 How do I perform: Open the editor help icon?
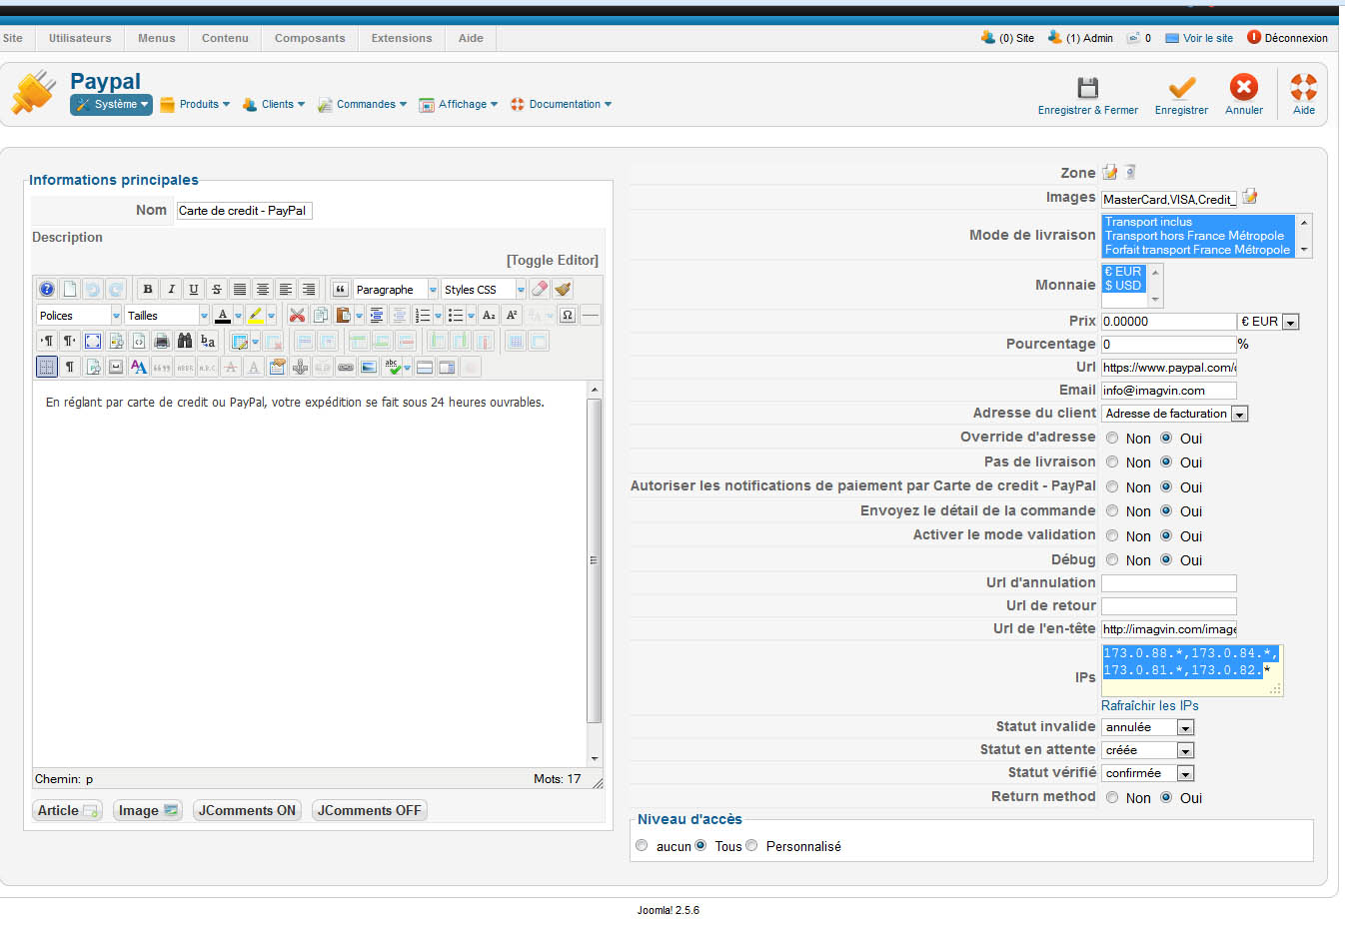[x=46, y=289]
